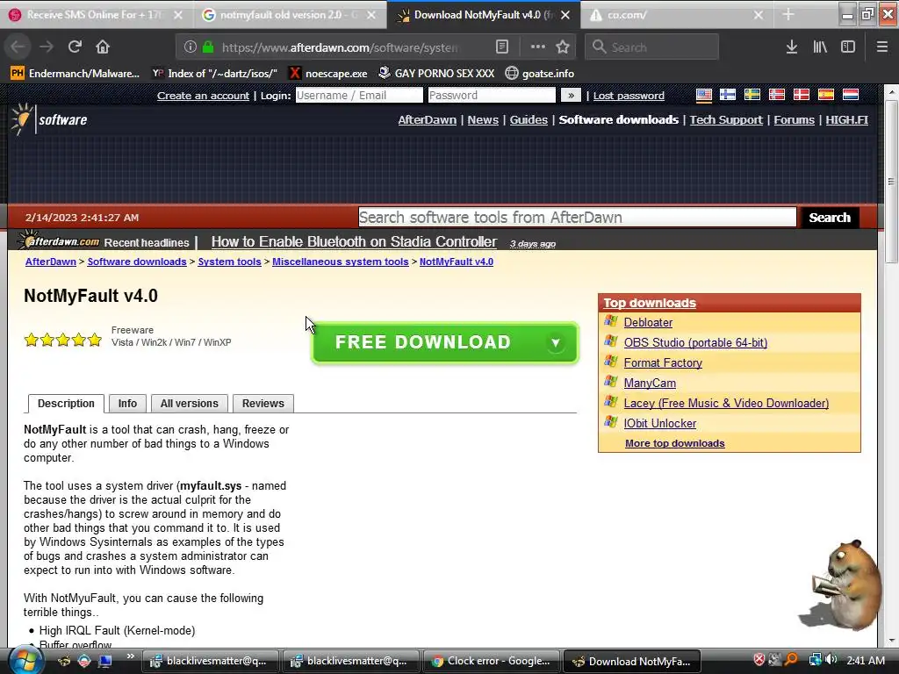Open Miscellaneous system tools breadcrumb
This screenshot has height=674, width=899.
click(x=340, y=262)
